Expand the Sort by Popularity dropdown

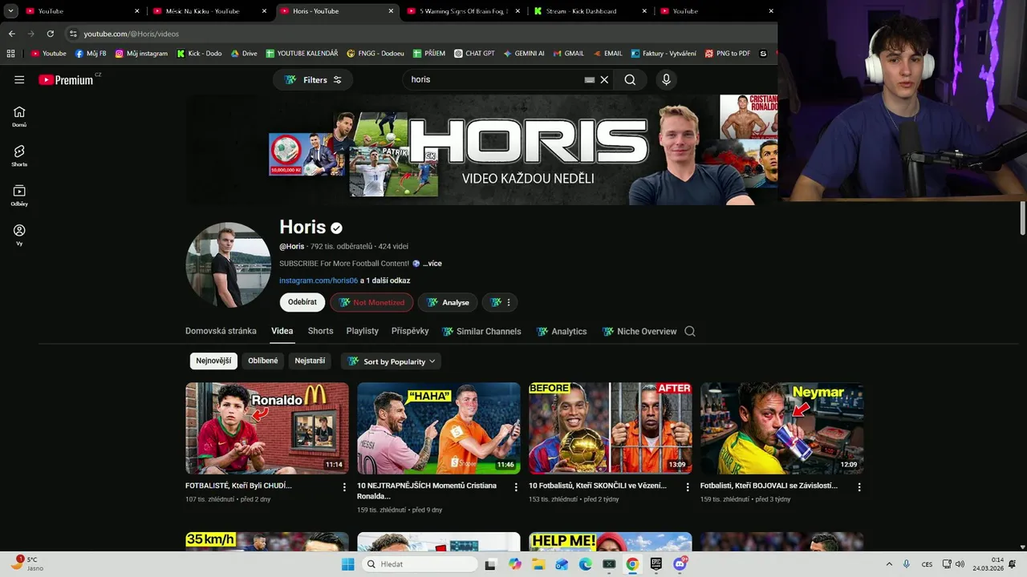(391, 361)
